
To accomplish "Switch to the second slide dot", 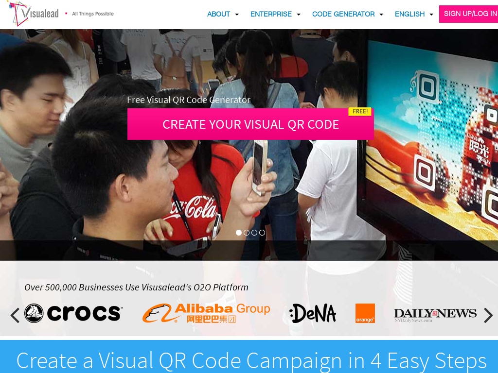I will [x=247, y=233].
